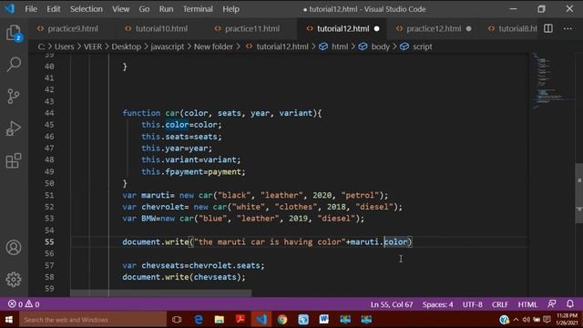Click the editor vertical scrollbar

579,192
